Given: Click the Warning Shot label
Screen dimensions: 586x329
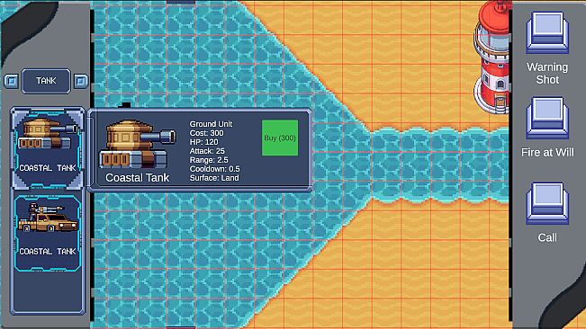Looking at the screenshot, I should tap(547, 73).
